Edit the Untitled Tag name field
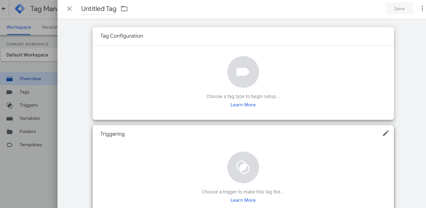 tap(98, 9)
